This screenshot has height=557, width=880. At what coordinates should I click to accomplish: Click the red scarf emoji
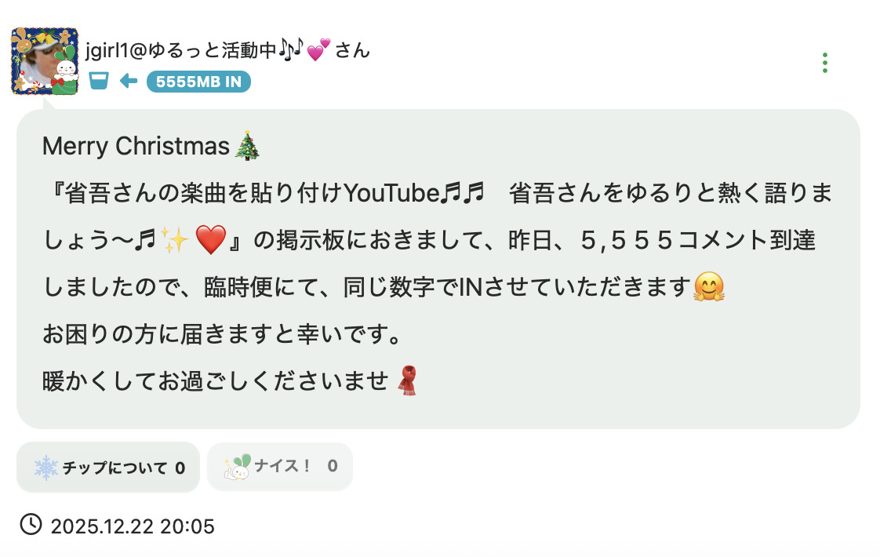click(407, 380)
